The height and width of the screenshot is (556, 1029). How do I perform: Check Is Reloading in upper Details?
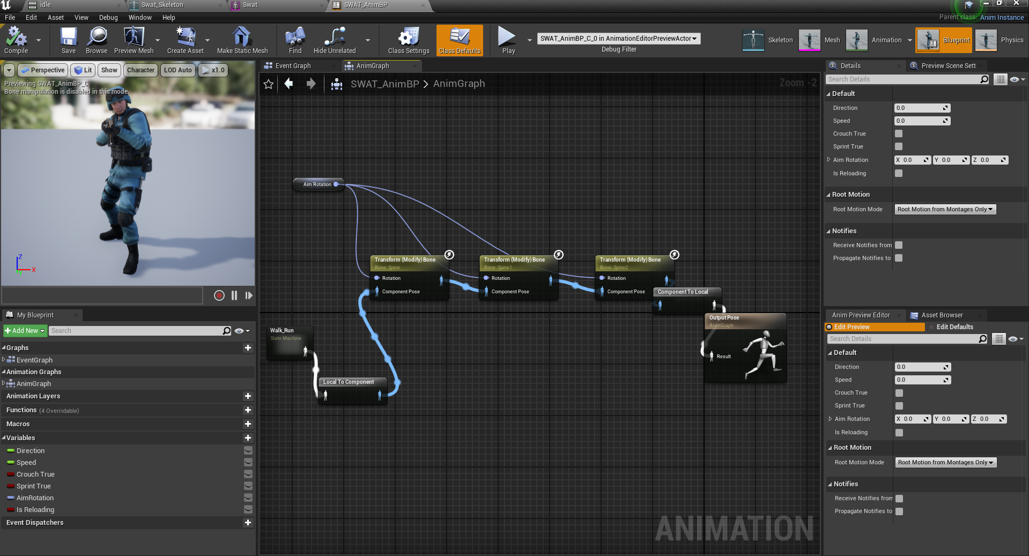(x=899, y=173)
